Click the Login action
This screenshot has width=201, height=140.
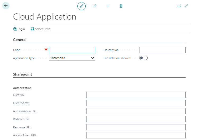click(x=19, y=29)
